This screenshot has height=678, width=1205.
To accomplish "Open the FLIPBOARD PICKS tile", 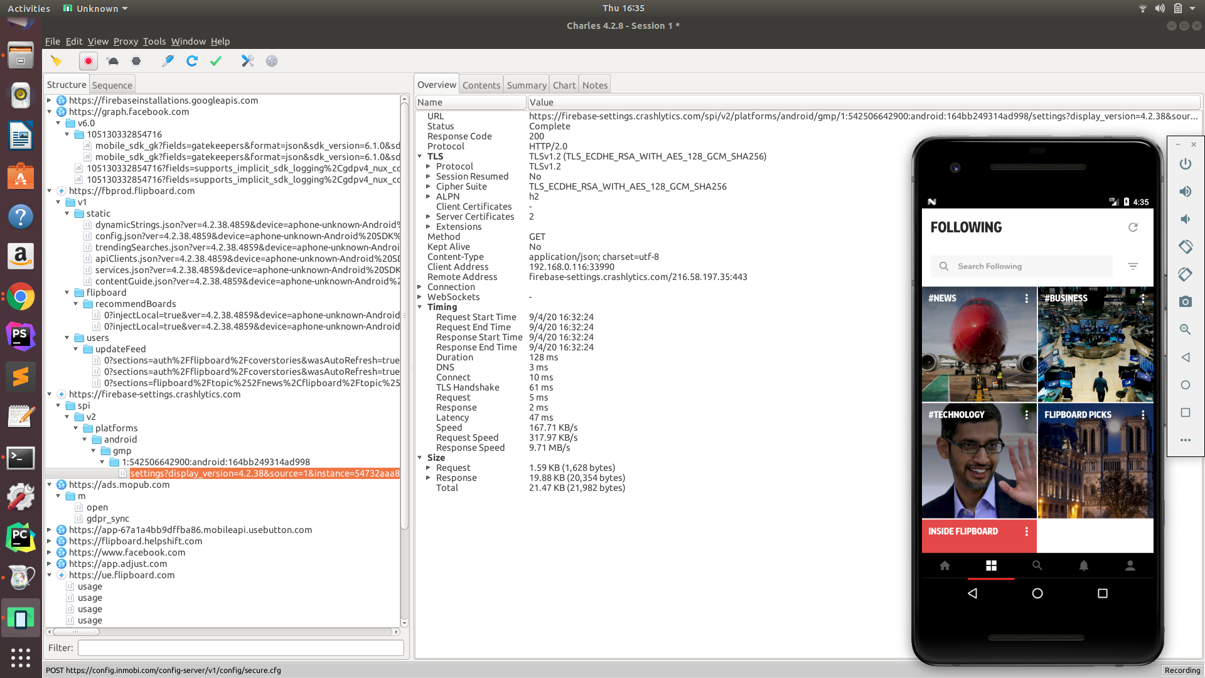I will coord(1095,461).
